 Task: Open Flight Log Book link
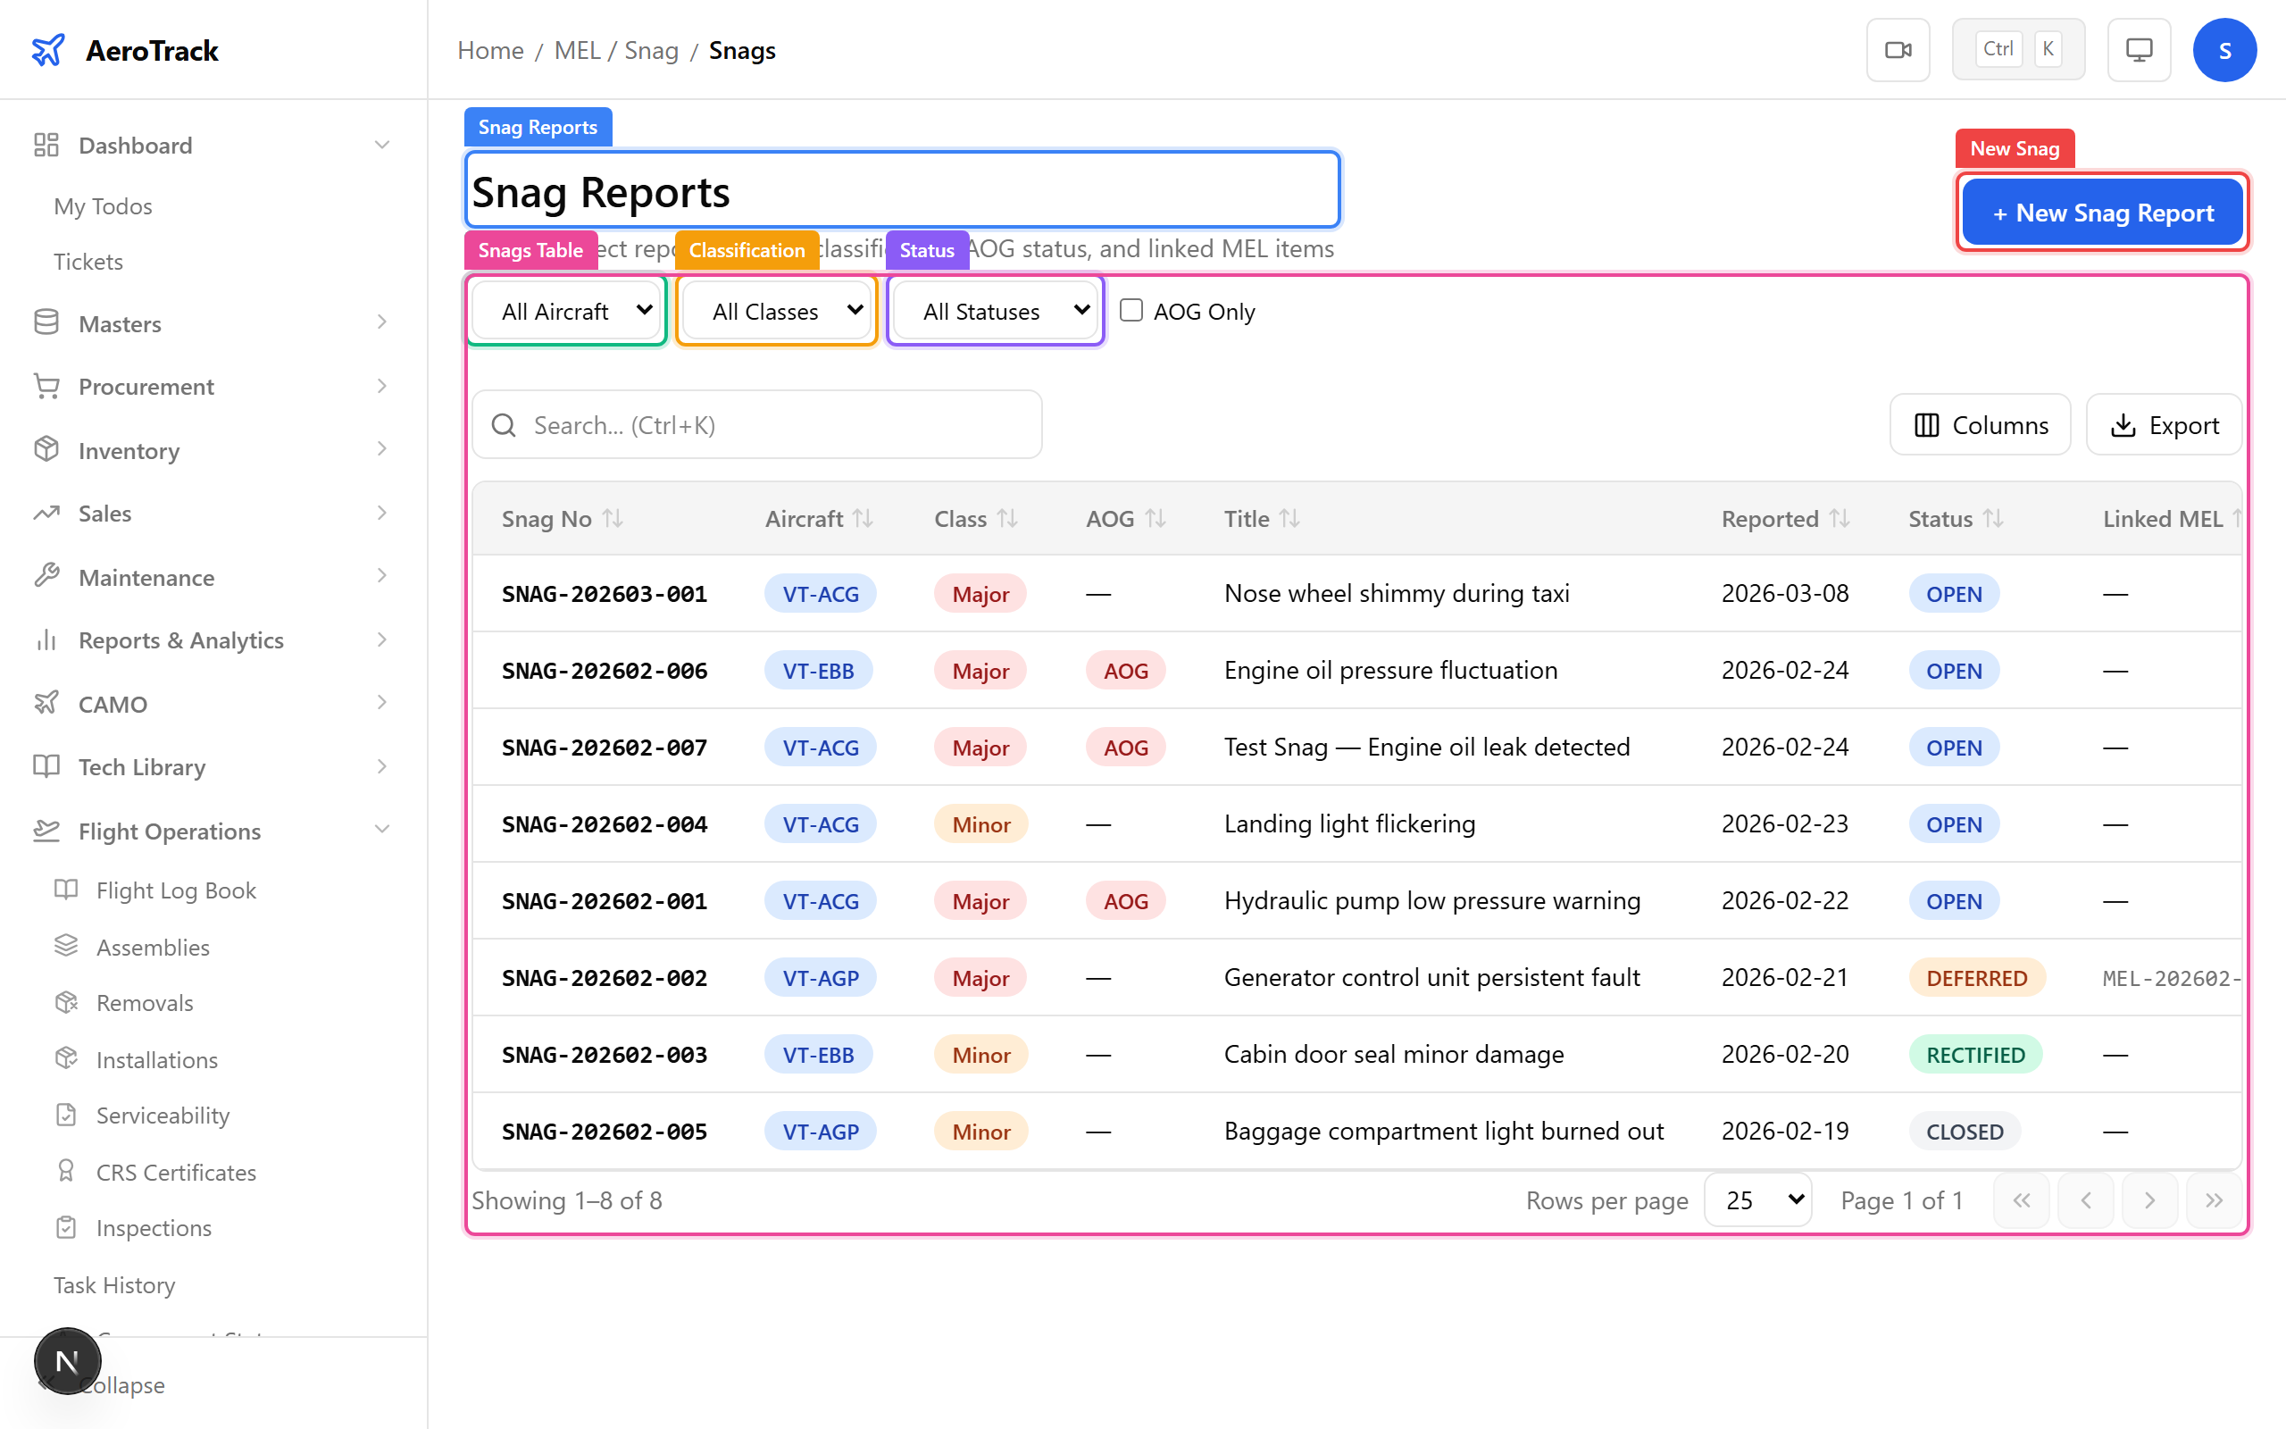pyautogui.click(x=176, y=890)
